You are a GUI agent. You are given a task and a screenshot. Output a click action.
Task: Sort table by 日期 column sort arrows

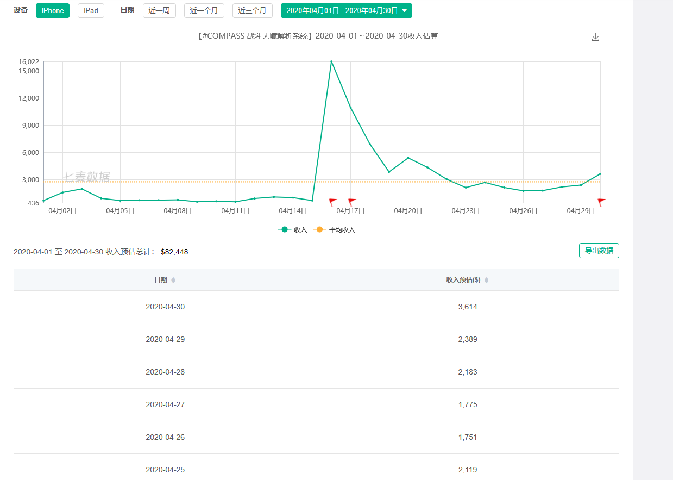tap(173, 280)
